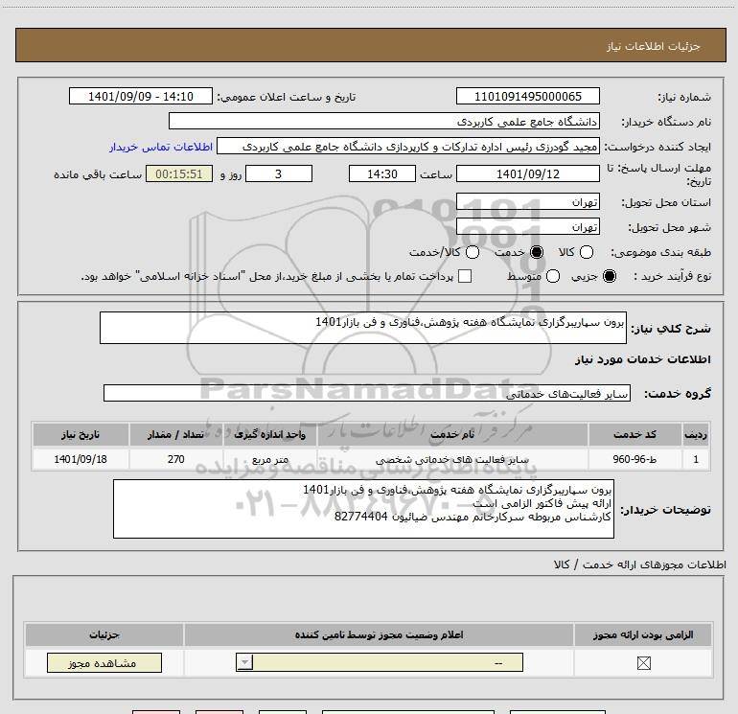Screen dimensions: 738x714
Task: Click the deadline time field 14:30
Action: coord(382,173)
